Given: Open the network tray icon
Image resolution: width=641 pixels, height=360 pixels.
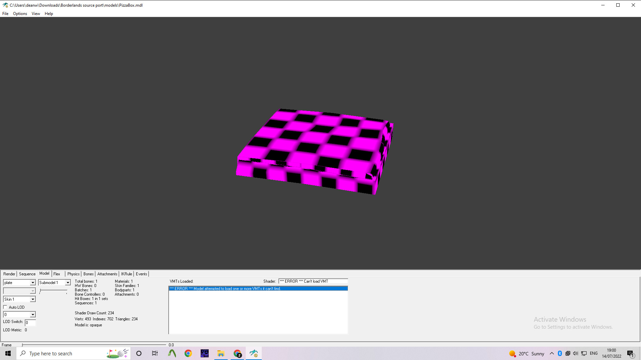Looking at the screenshot, I should (584, 353).
